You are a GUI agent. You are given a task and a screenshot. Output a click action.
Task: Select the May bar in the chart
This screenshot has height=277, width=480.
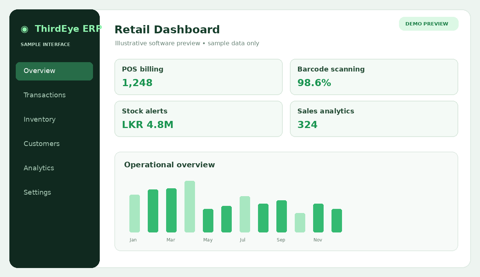click(x=208, y=220)
